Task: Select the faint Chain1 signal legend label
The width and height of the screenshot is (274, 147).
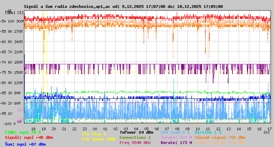Action: 220,143
